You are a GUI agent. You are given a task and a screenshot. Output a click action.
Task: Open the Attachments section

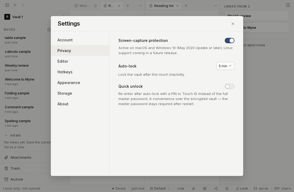pos(25,157)
